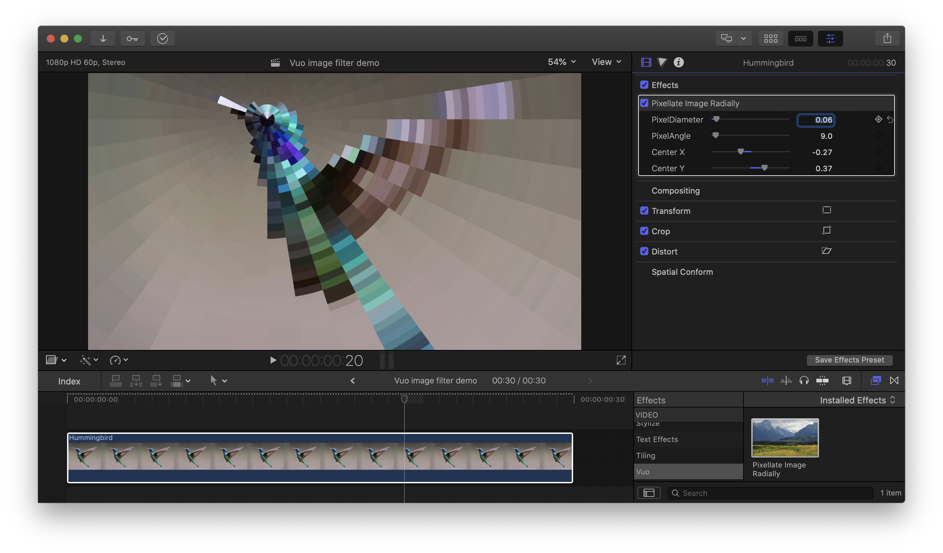Click the viewer fullscreen expand icon
This screenshot has width=943, height=553.
(x=621, y=360)
